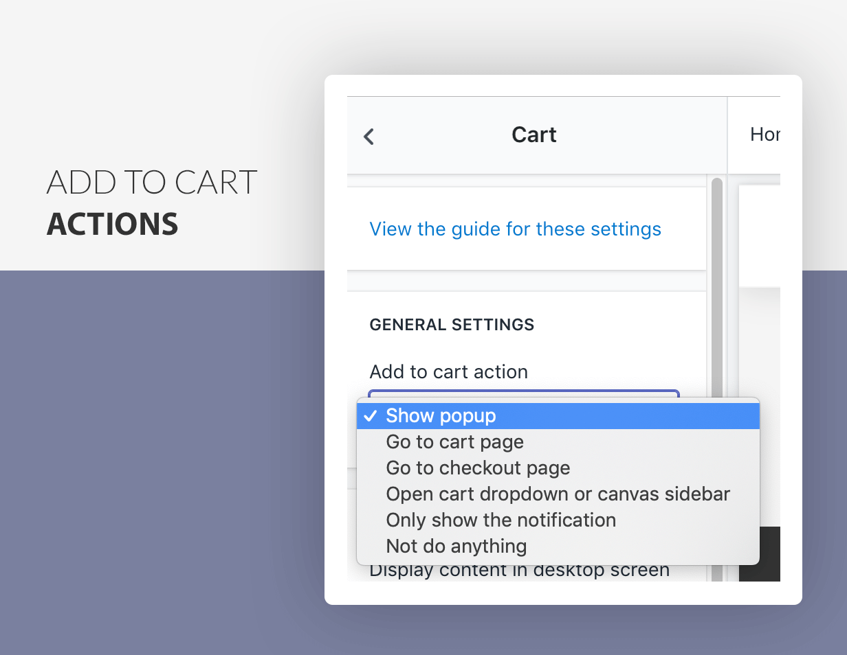Image resolution: width=847 pixels, height=655 pixels.
Task: Choose Go to checkout page option
Action: pos(558,468)
